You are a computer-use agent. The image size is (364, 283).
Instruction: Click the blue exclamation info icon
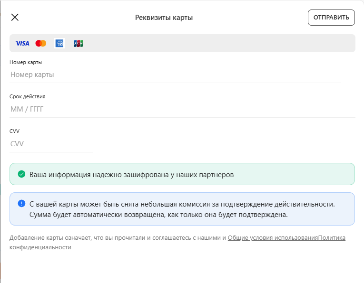point(21,204)
